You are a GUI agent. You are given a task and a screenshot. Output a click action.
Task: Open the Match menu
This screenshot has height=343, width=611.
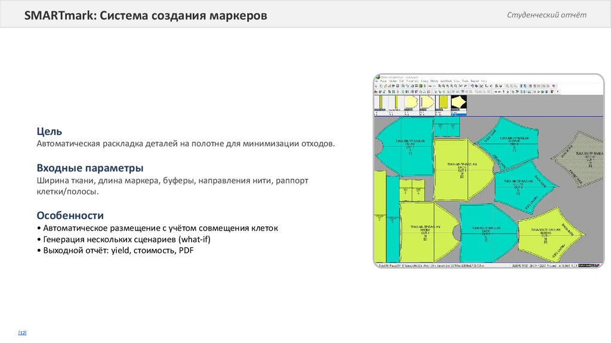434,81
